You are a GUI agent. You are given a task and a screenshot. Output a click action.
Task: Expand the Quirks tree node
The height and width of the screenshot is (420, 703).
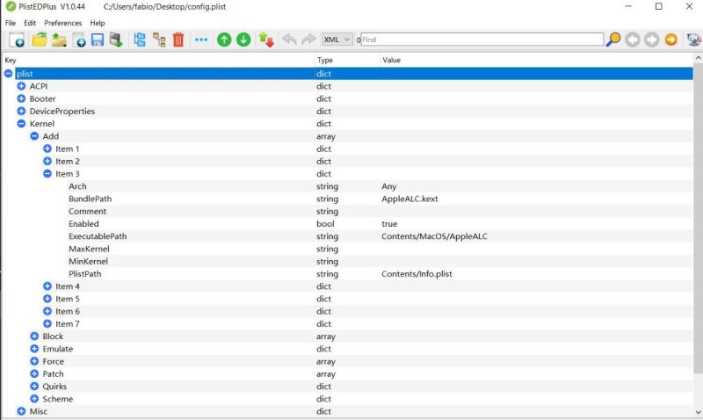pos(35,387)
